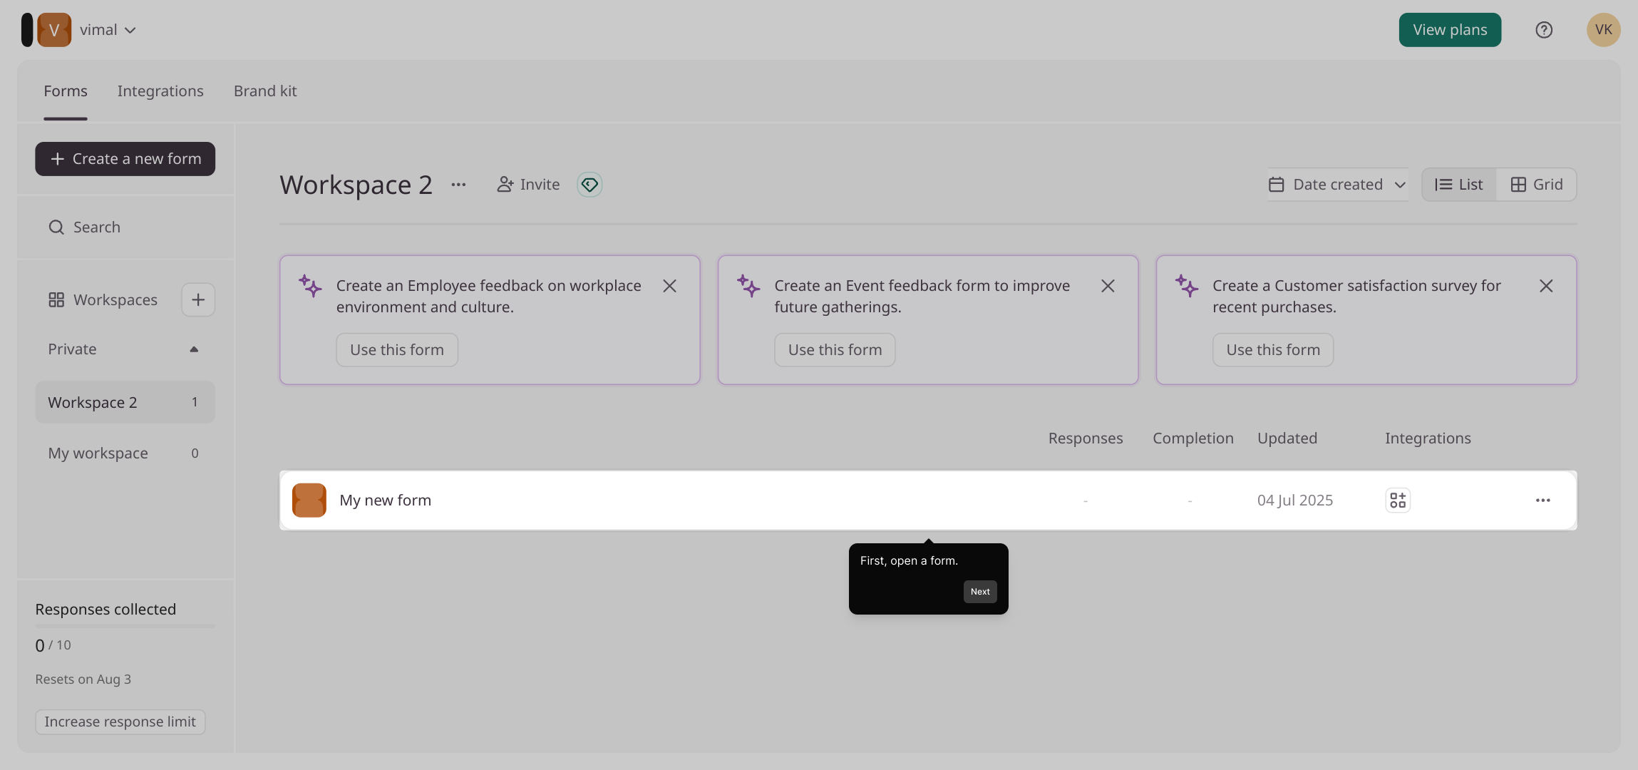Use this form for Customer satisfaction survey

coord(1273,350)
